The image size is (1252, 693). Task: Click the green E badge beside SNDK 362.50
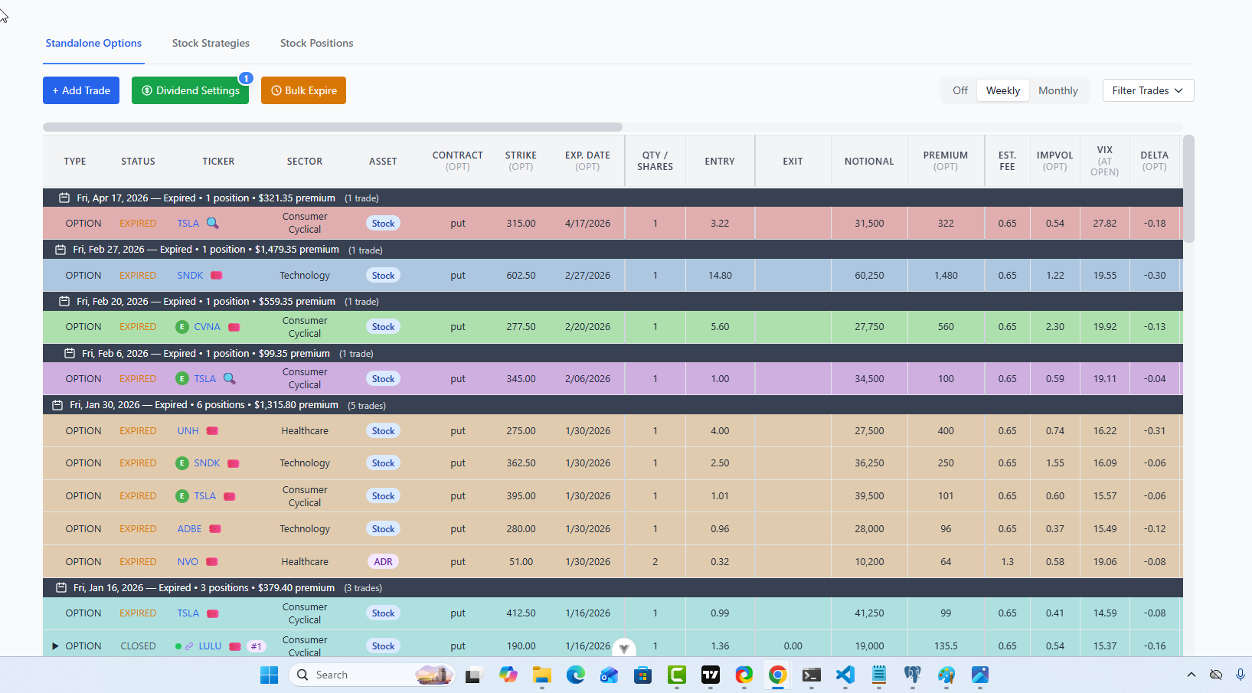pyautogui.click(x=182, y=463)
